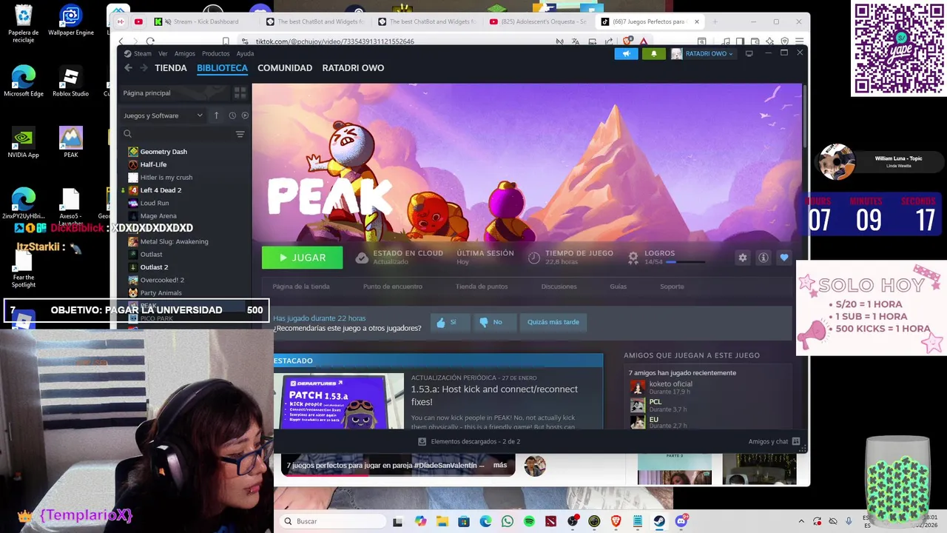Toggle PEAK favorite heart icon
The image size is (947, 533).
pyautogui.click(x=784, y=258)
